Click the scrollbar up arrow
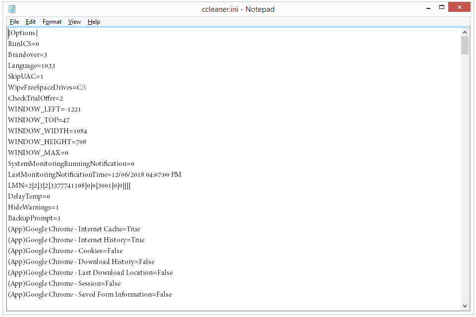The height and width of the screenshot is (317, 476). (x=465, y=32)
